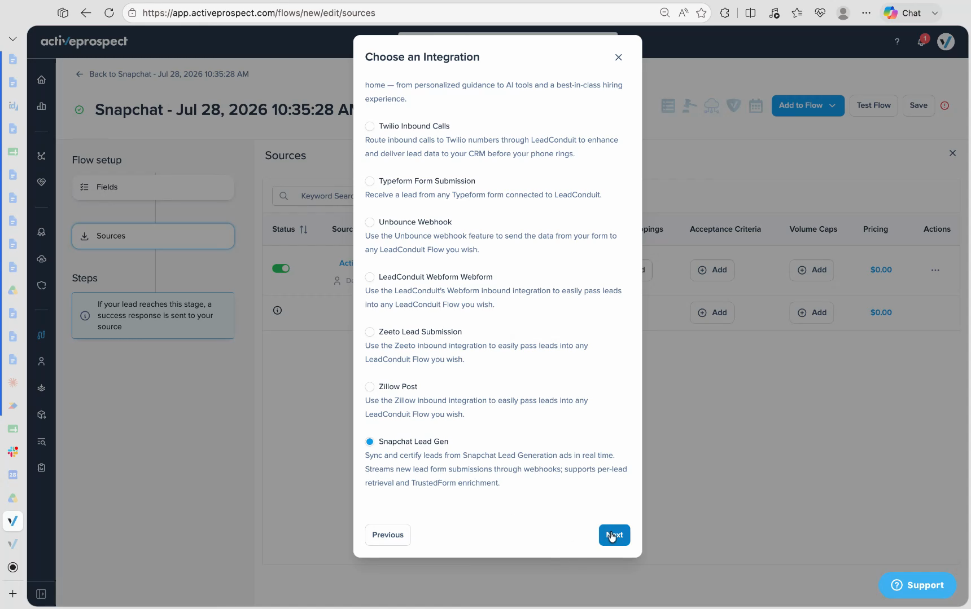Open the user person icon in left navigation
971x609 pixels.
tap(41, 361)
